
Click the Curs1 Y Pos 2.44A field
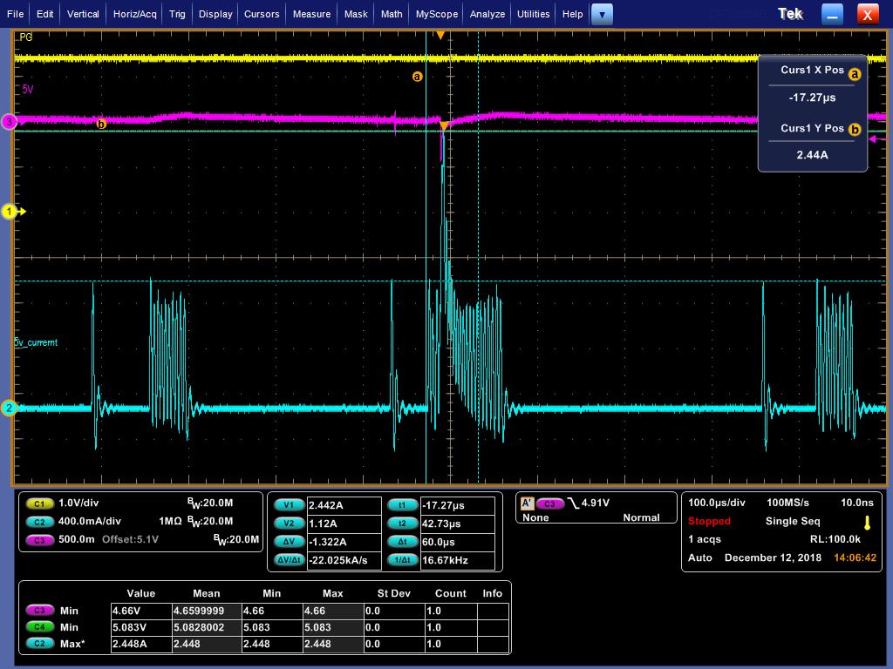[x=812, y=155]
